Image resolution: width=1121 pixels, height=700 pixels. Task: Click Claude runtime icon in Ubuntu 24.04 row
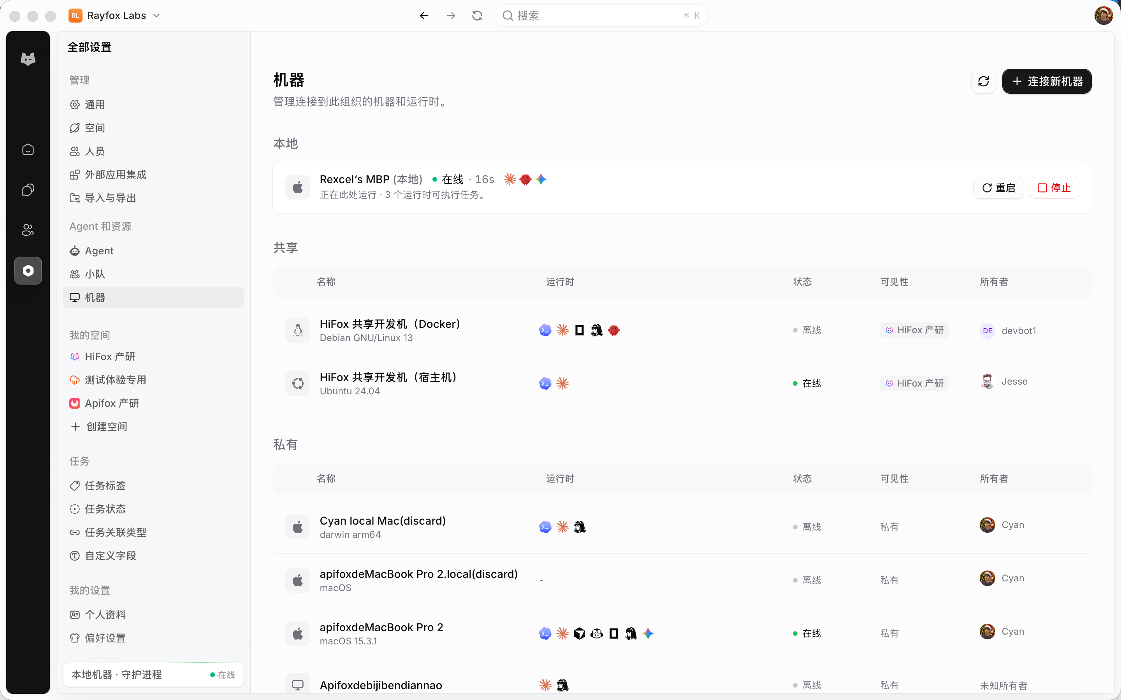tap(562, 383)
